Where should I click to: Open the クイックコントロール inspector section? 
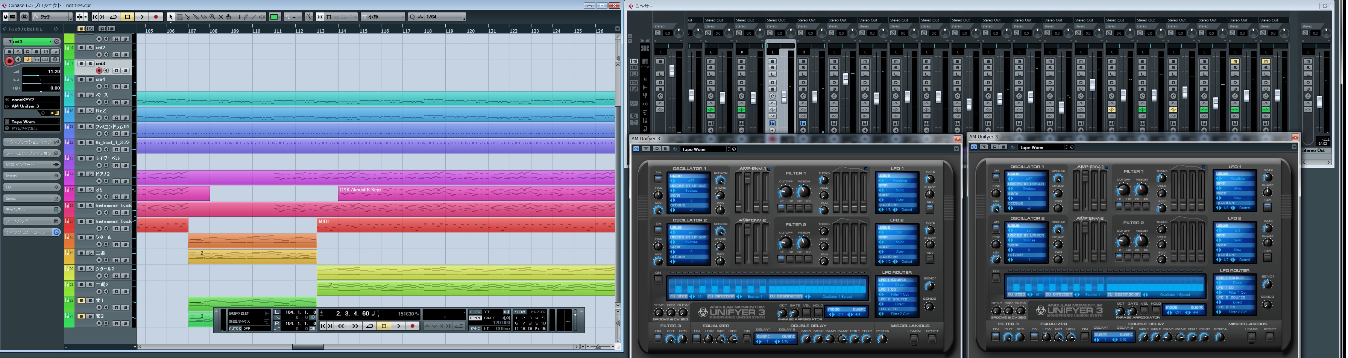tap(32, 232)
